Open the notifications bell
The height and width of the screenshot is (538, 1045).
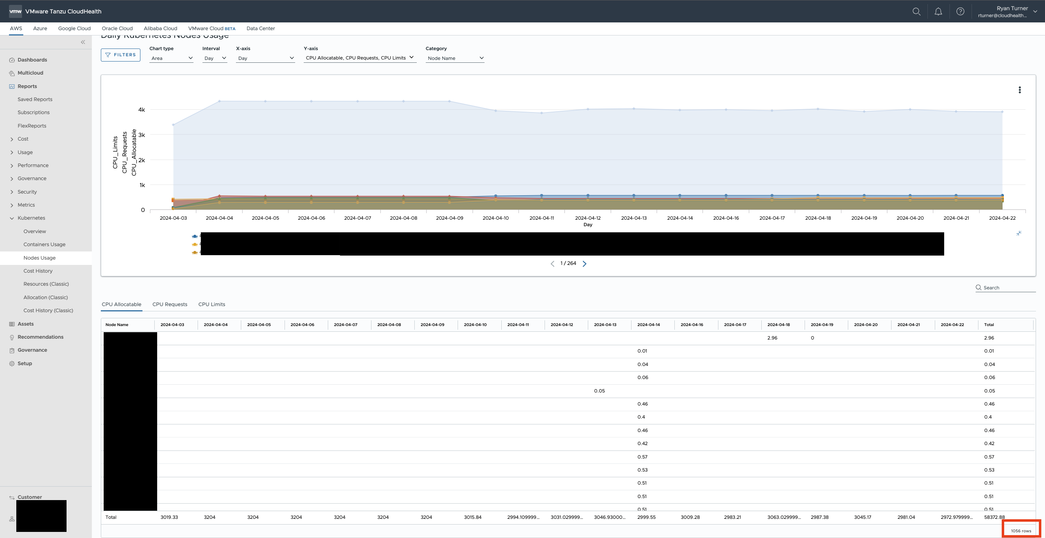coord(938,11)
